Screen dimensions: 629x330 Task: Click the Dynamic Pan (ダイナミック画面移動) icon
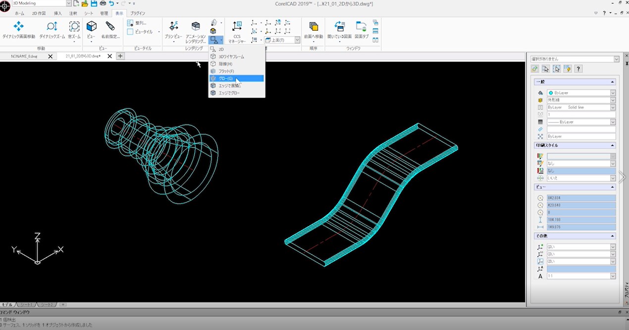[x=18, y=26]
